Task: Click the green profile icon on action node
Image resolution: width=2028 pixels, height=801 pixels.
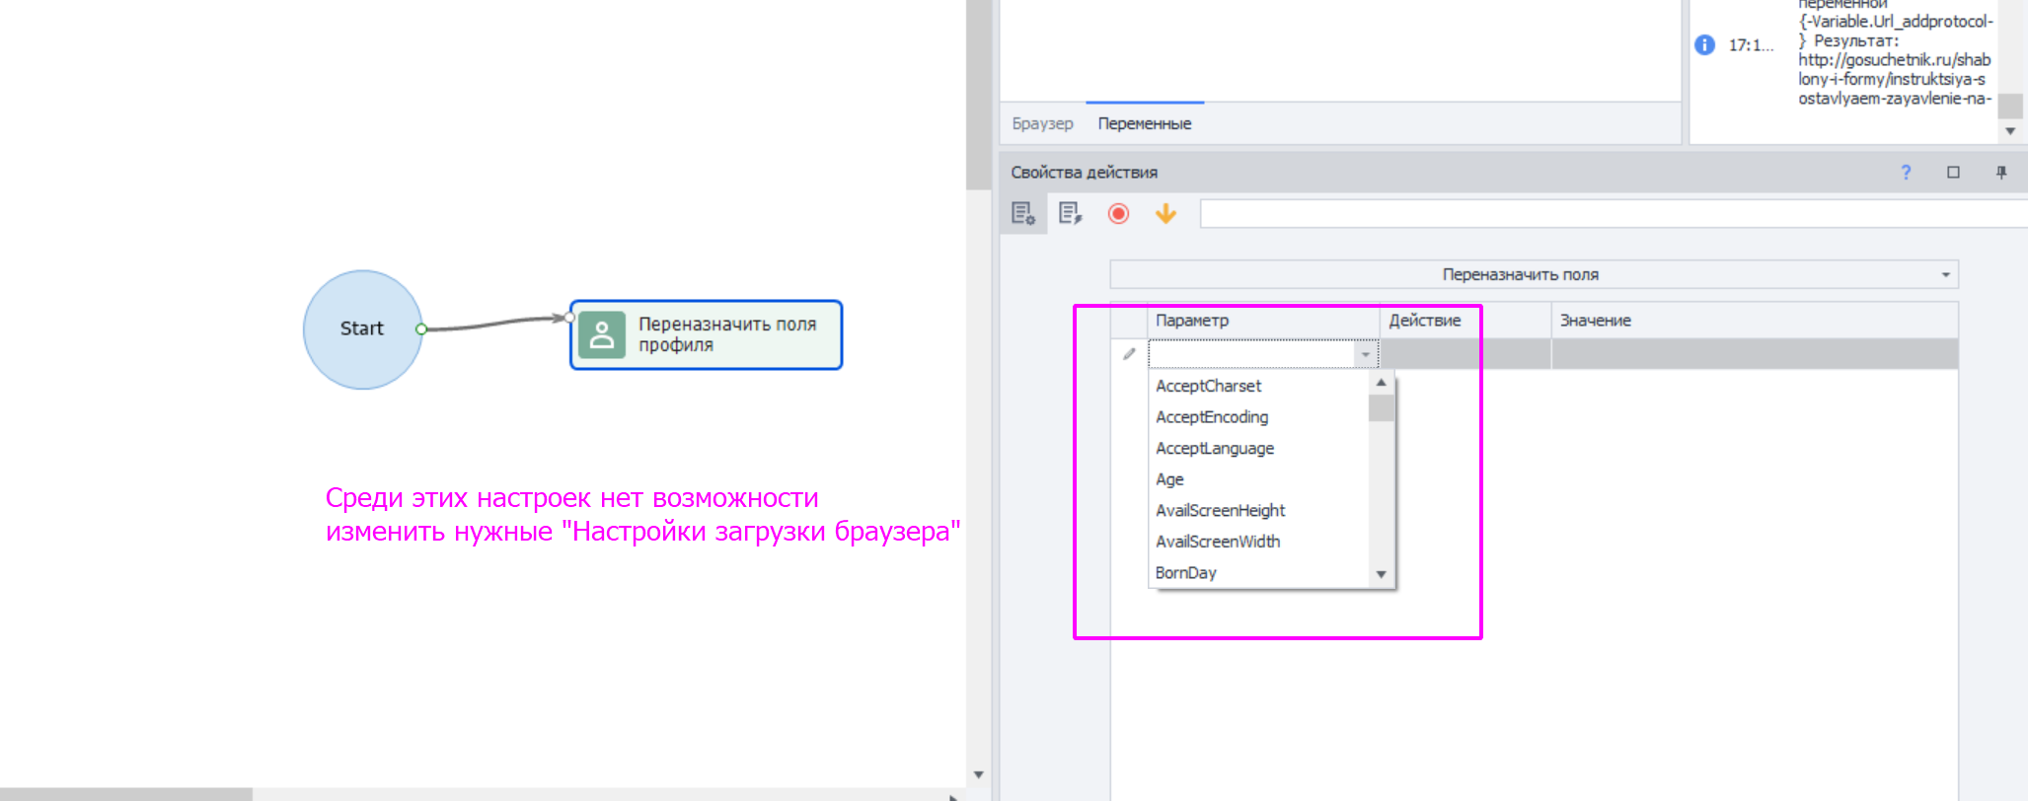Action: [x=601, y=334]
